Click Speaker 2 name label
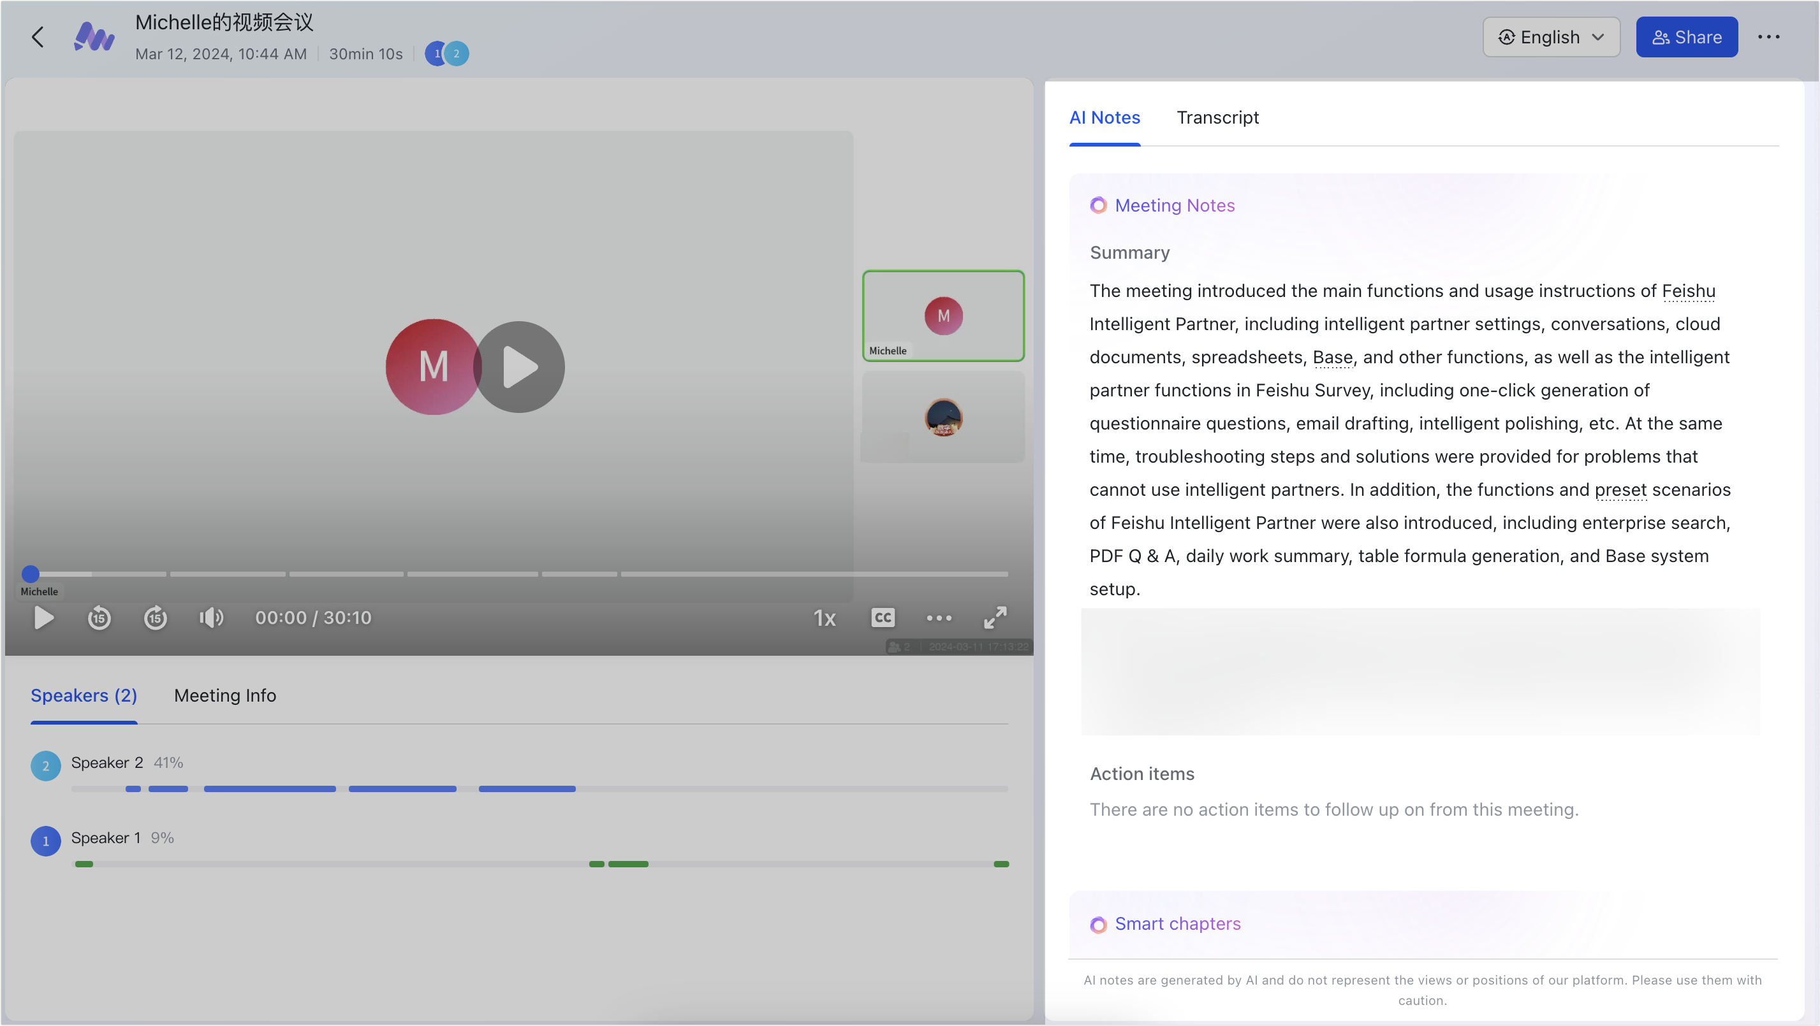1820x1026 pixels. point(106,763)
